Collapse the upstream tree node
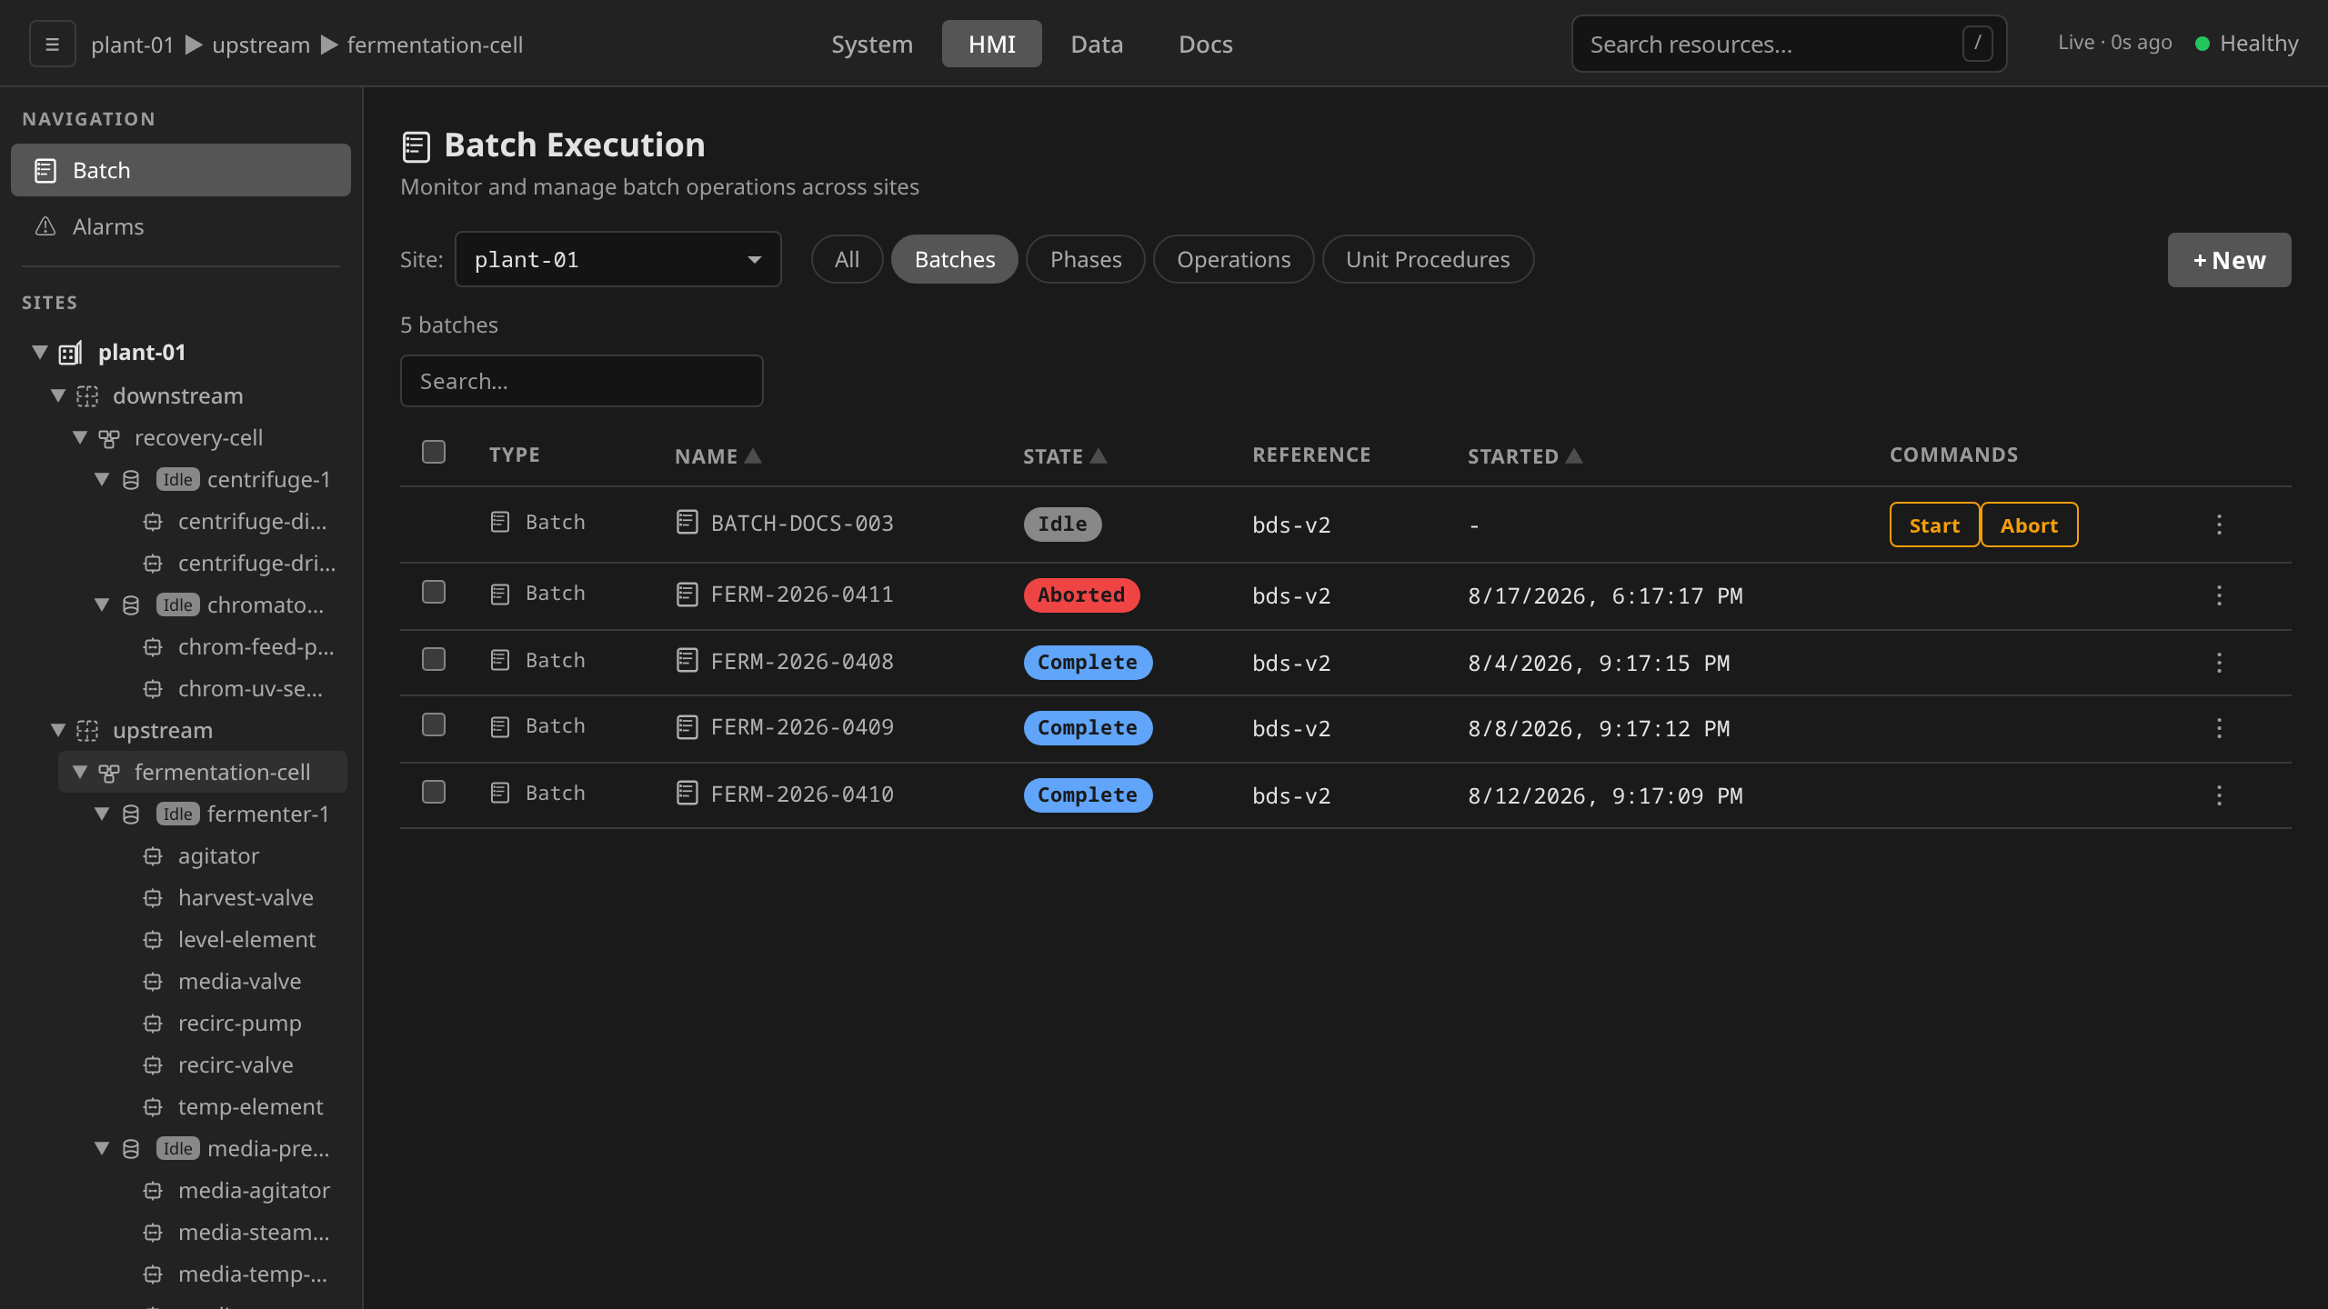The image size is (2328, 1309). 58,730
